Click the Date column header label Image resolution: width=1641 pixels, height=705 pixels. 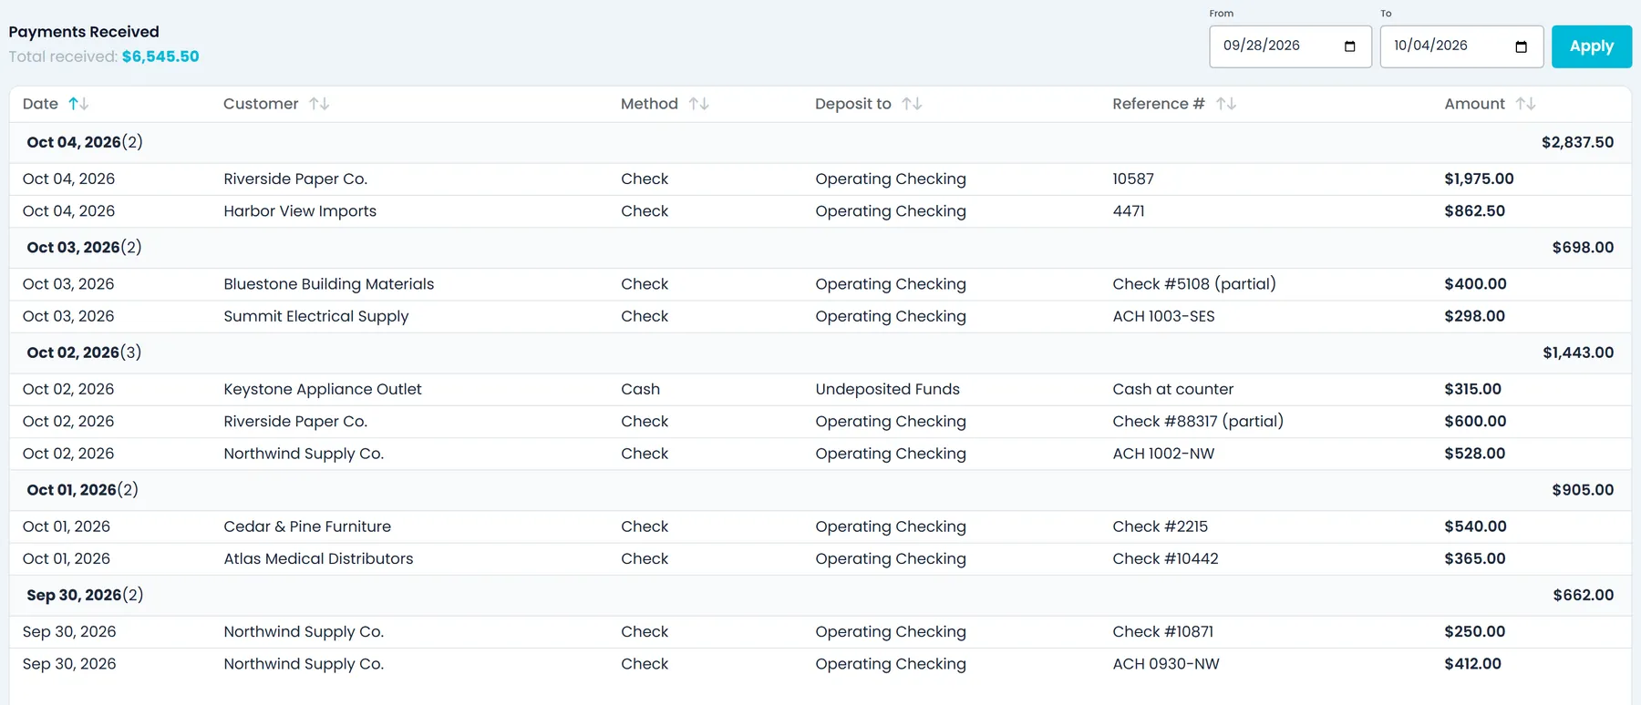pos(40,104)
